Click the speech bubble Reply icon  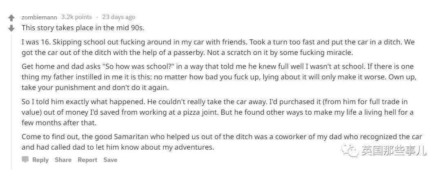25,160
